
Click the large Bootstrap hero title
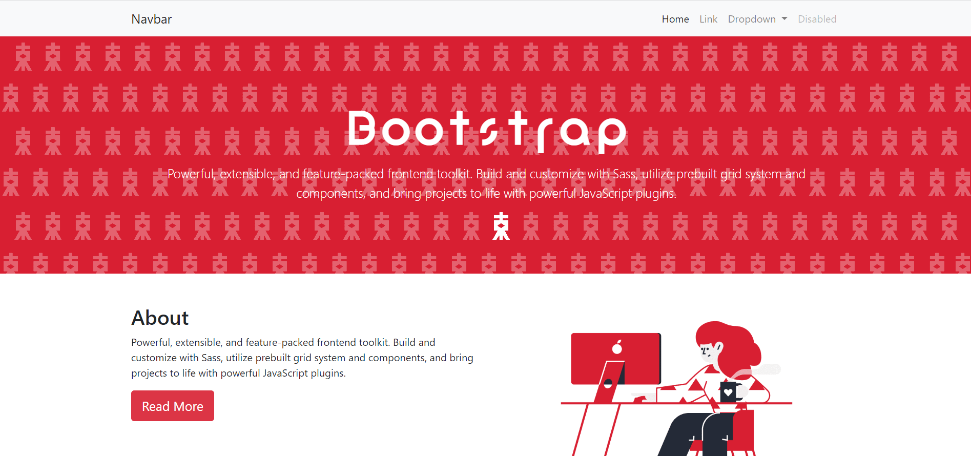coord(487,131)
